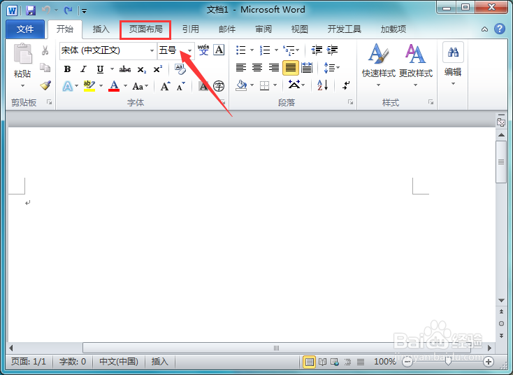
Task: Select the Format Painter brush
Action: (45, 85)
